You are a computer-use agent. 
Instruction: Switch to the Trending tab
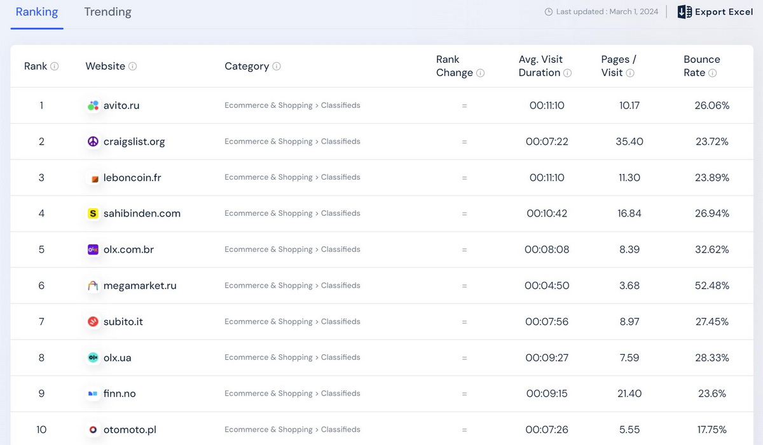[107, 12]
